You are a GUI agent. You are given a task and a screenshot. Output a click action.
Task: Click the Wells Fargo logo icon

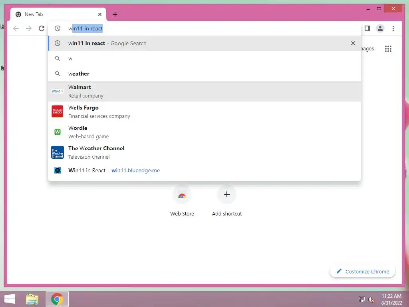click(x=58, y=112)
